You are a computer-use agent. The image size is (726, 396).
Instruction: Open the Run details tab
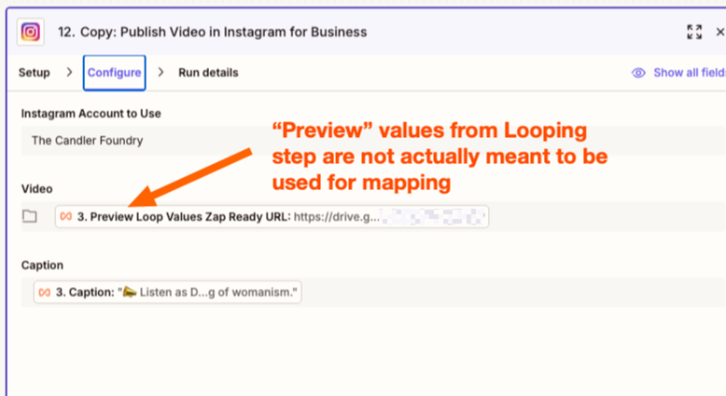pos(208,73)
